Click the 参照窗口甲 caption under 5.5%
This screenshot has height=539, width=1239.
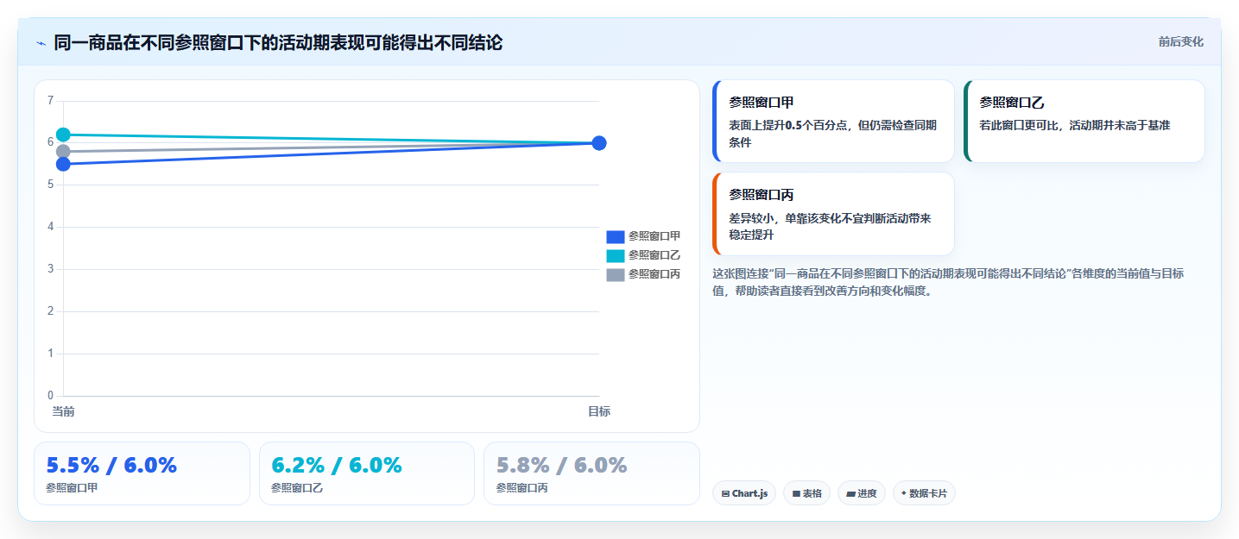(72, 488)
